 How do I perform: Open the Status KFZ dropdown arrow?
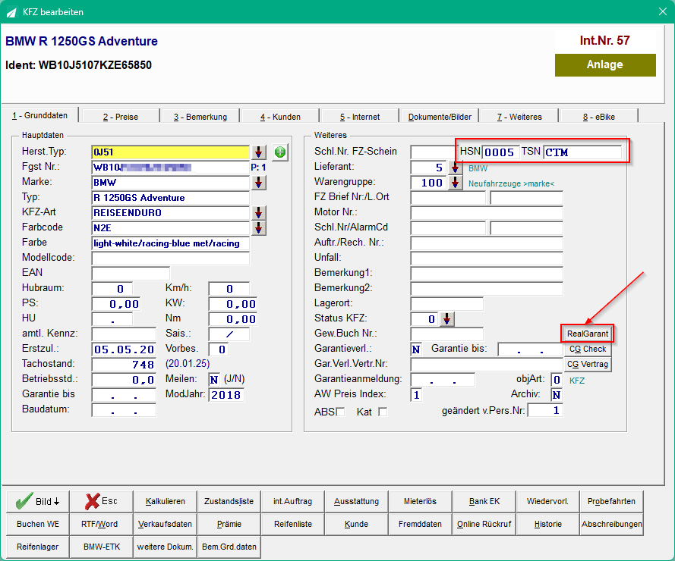[x=447, y=319]
